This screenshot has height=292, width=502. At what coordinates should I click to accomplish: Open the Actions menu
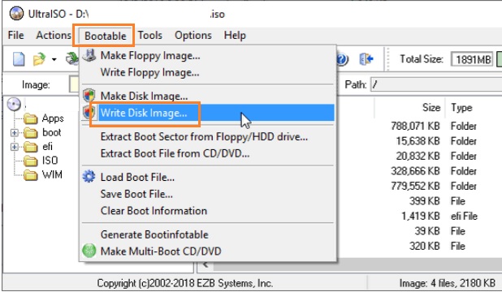pos(54,35)
